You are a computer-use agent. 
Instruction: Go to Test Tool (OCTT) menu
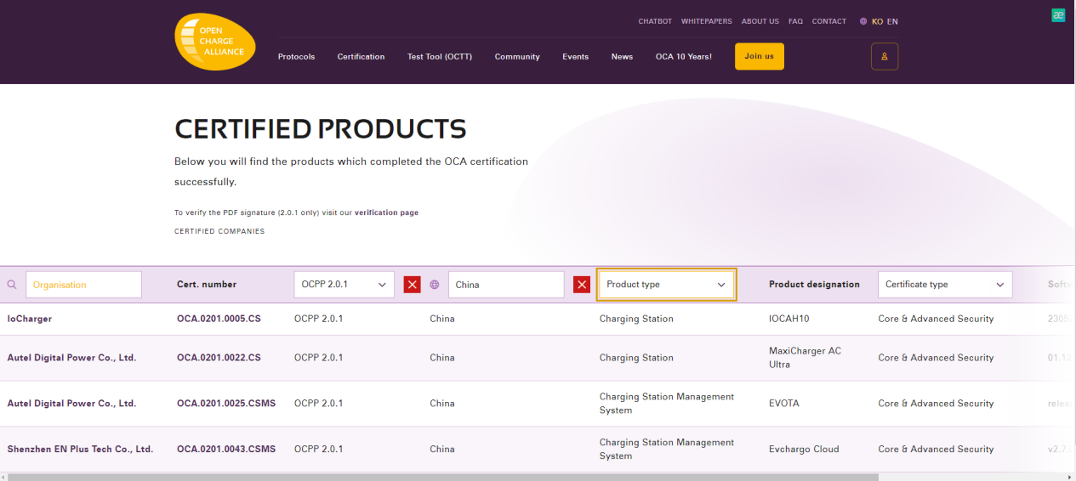(439, 57)
